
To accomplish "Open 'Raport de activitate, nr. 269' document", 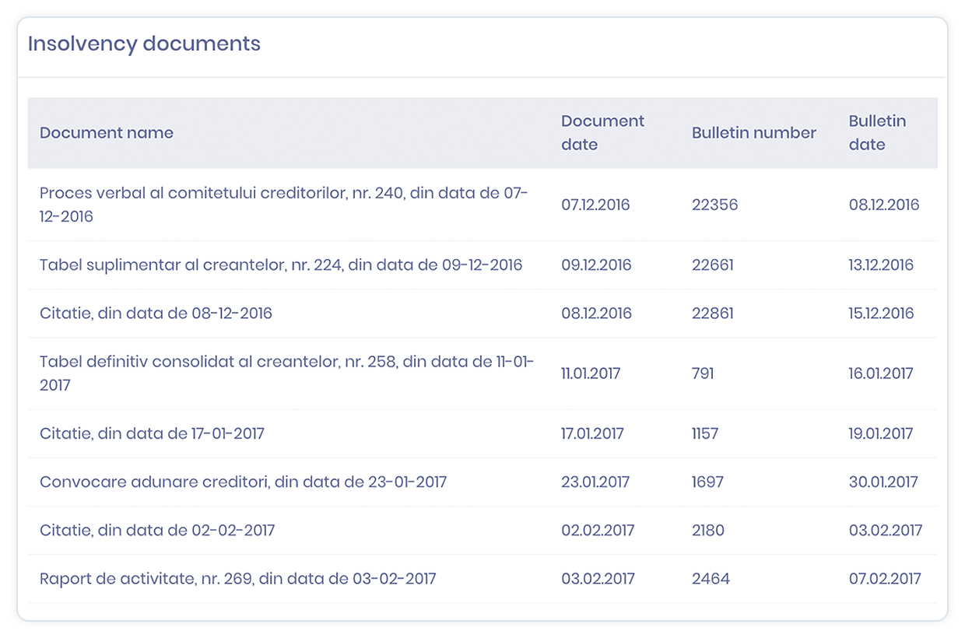I will (x=238, y=579).
